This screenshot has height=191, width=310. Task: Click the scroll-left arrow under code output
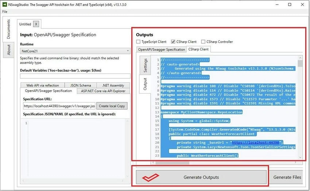(x=153, y=163)
